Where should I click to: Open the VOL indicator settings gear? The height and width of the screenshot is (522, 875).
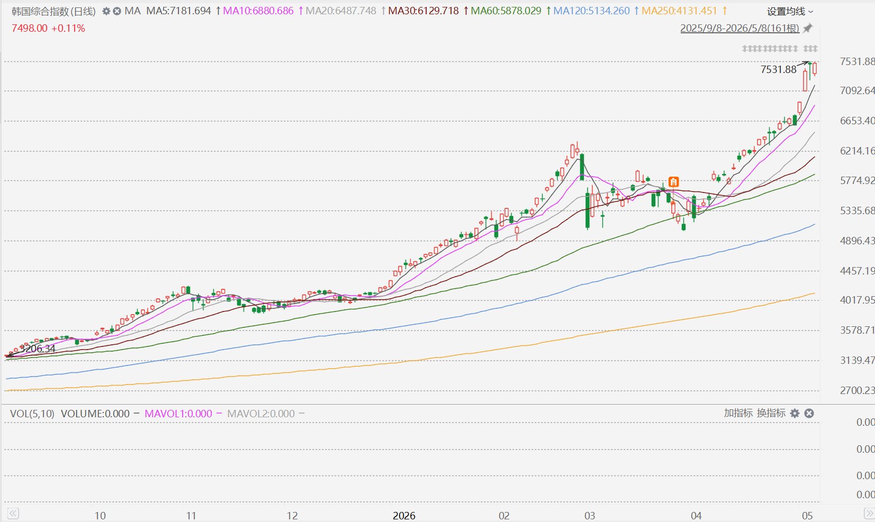[x=795, y=414]
